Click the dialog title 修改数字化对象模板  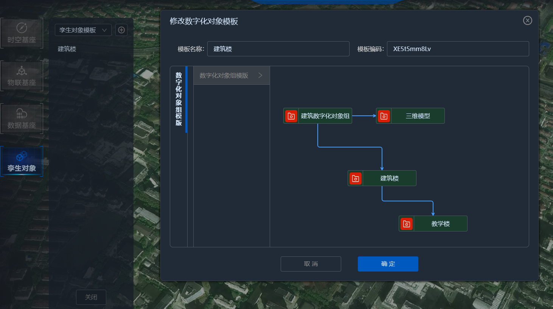(204, 21)
